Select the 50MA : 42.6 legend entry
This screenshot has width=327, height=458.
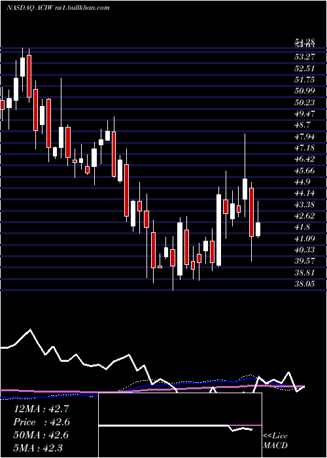(41, 435)
